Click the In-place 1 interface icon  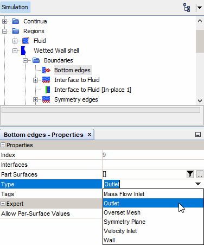click(x=48, y=90)
